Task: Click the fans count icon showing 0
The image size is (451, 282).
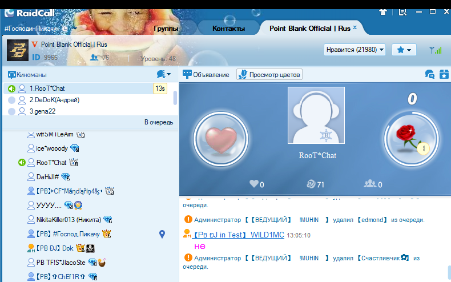Action: (370, 184)
